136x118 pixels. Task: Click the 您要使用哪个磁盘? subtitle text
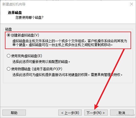tap(29, 17)
